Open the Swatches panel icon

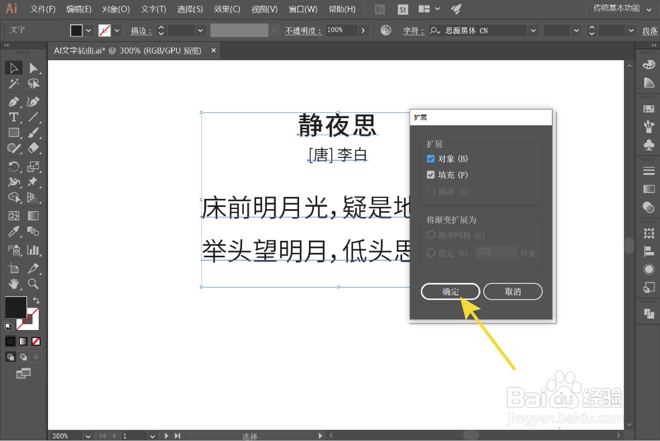click(648, 109)
